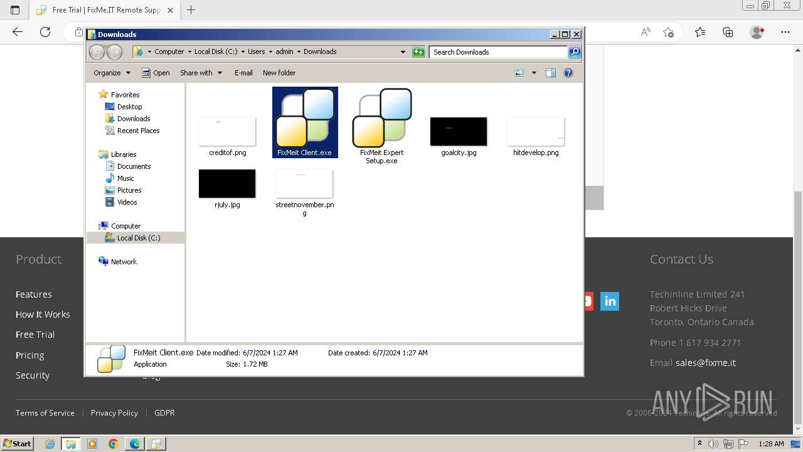
Task: Click admin breadcrumb segment
Action: click(284, 52)
